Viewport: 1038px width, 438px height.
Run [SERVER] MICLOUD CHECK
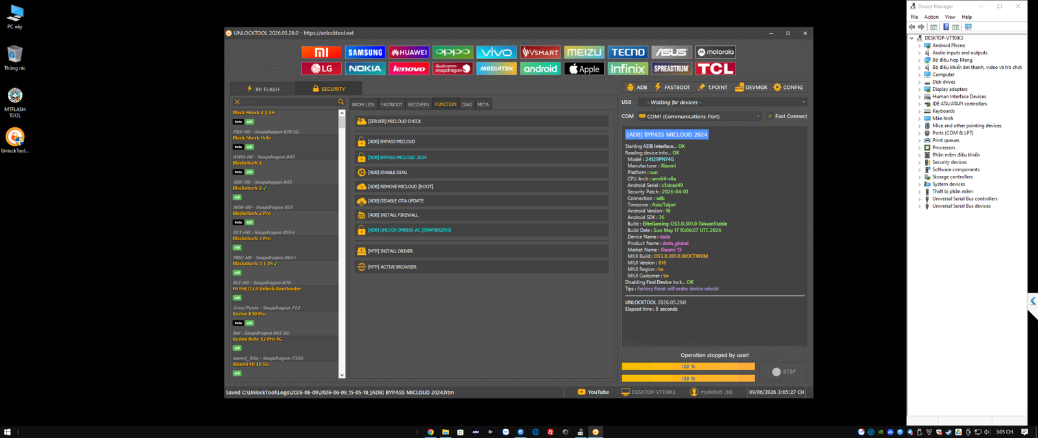(x=481, y=121)
